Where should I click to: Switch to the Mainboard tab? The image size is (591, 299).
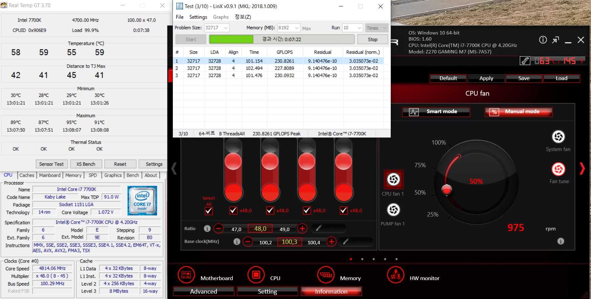pyautogui.click(x=50, y=175)
